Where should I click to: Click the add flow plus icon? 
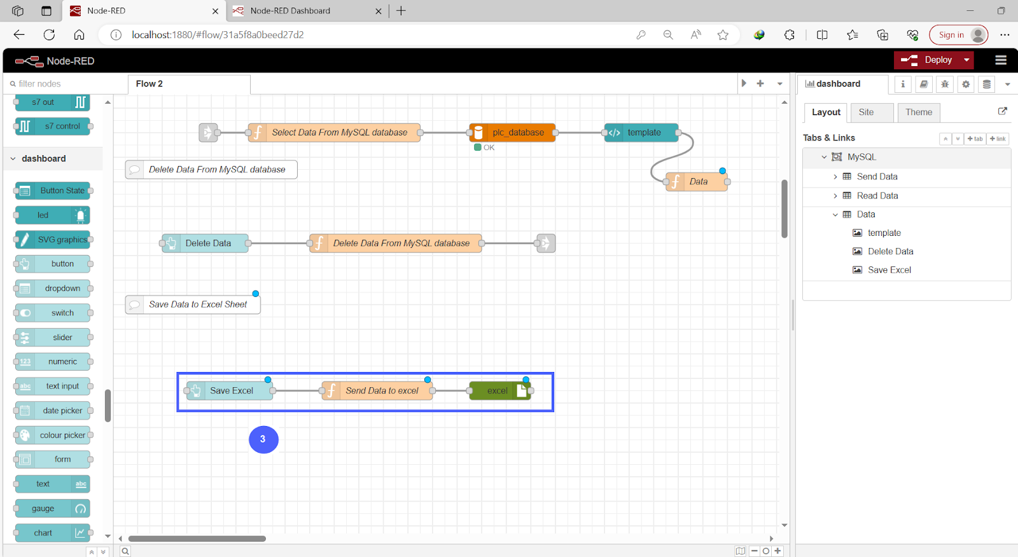pyautogui.click(x=760, y=83)
